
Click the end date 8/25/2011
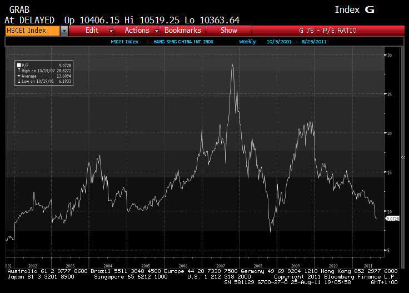314,42
